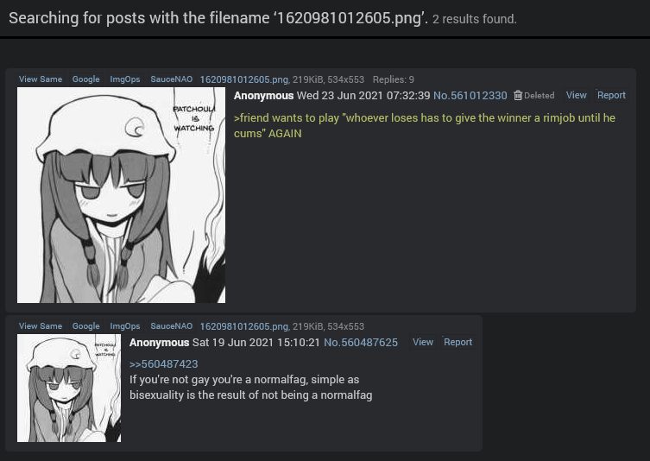Open the second post's 1620981012605.png filename link
The image size is (650, 461).
pos(243,326)
